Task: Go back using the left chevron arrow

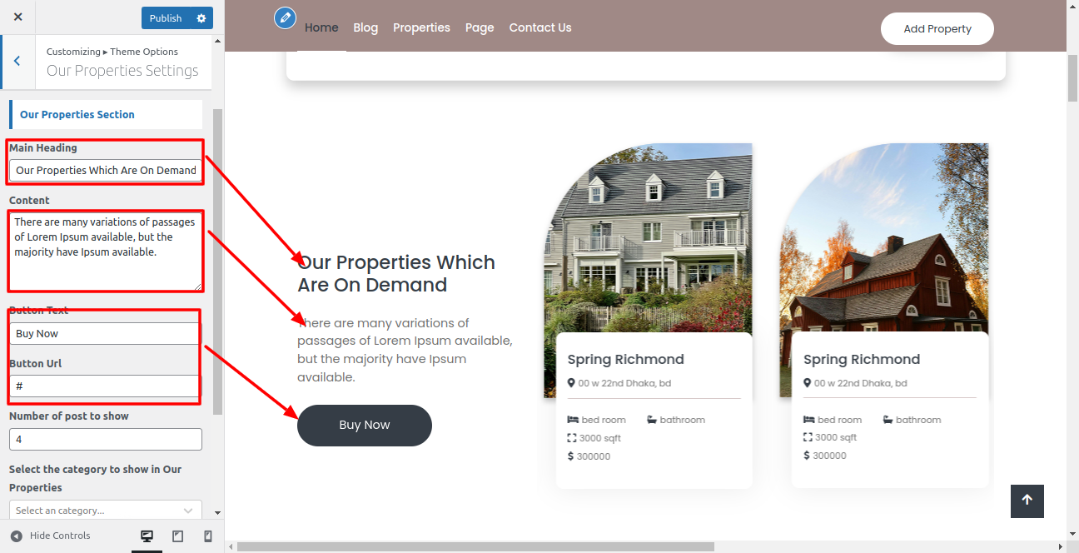Action: point(17,62)
